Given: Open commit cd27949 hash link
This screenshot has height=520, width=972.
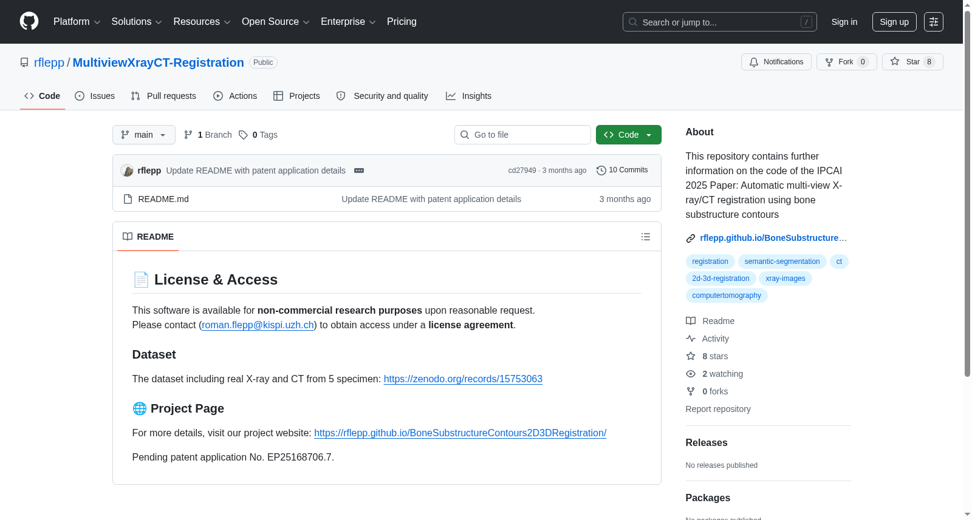Looking at the screenshot, I should tap(522, 171).
